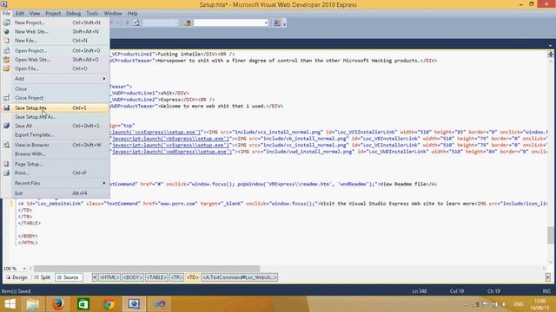Select the <TABLE> tag breadcrumb
Viewport: 556px width, 312px height.
[x=156, y=277]
